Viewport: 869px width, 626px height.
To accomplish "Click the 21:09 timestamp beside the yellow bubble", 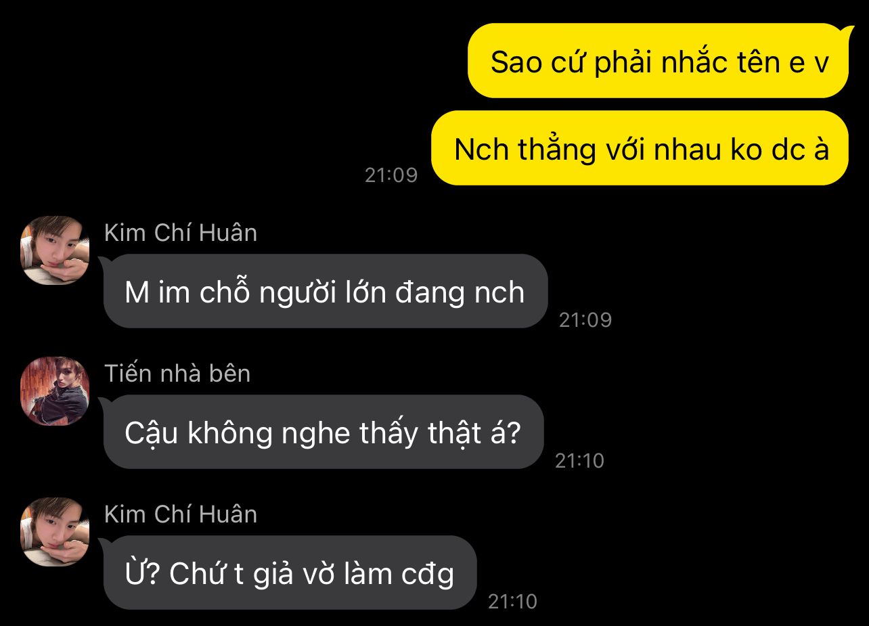I will click(x=391, y=175).
